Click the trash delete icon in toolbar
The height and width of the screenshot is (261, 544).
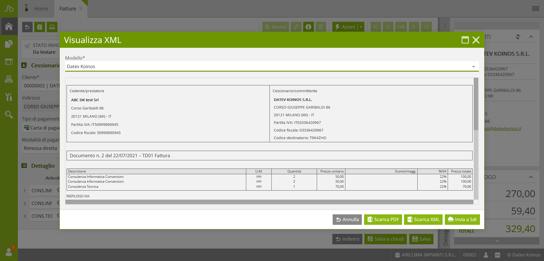[x=321, y=27]
